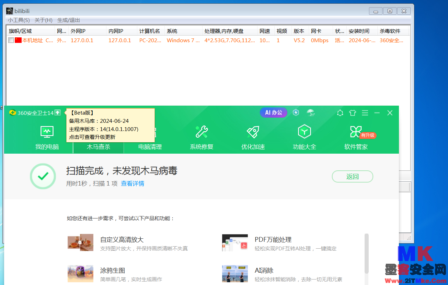Viewport: 448px width, 285px height.
Task: Open the 查看详情 link
Action: pos(133,183)
